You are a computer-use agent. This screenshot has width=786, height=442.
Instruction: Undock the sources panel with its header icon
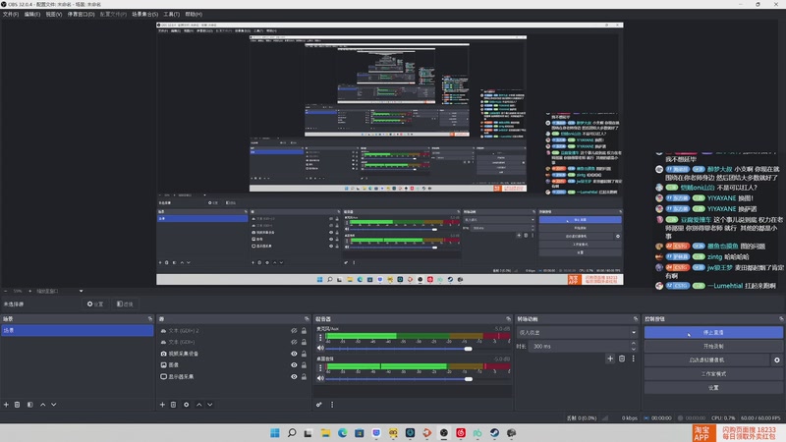coord(307,318)
